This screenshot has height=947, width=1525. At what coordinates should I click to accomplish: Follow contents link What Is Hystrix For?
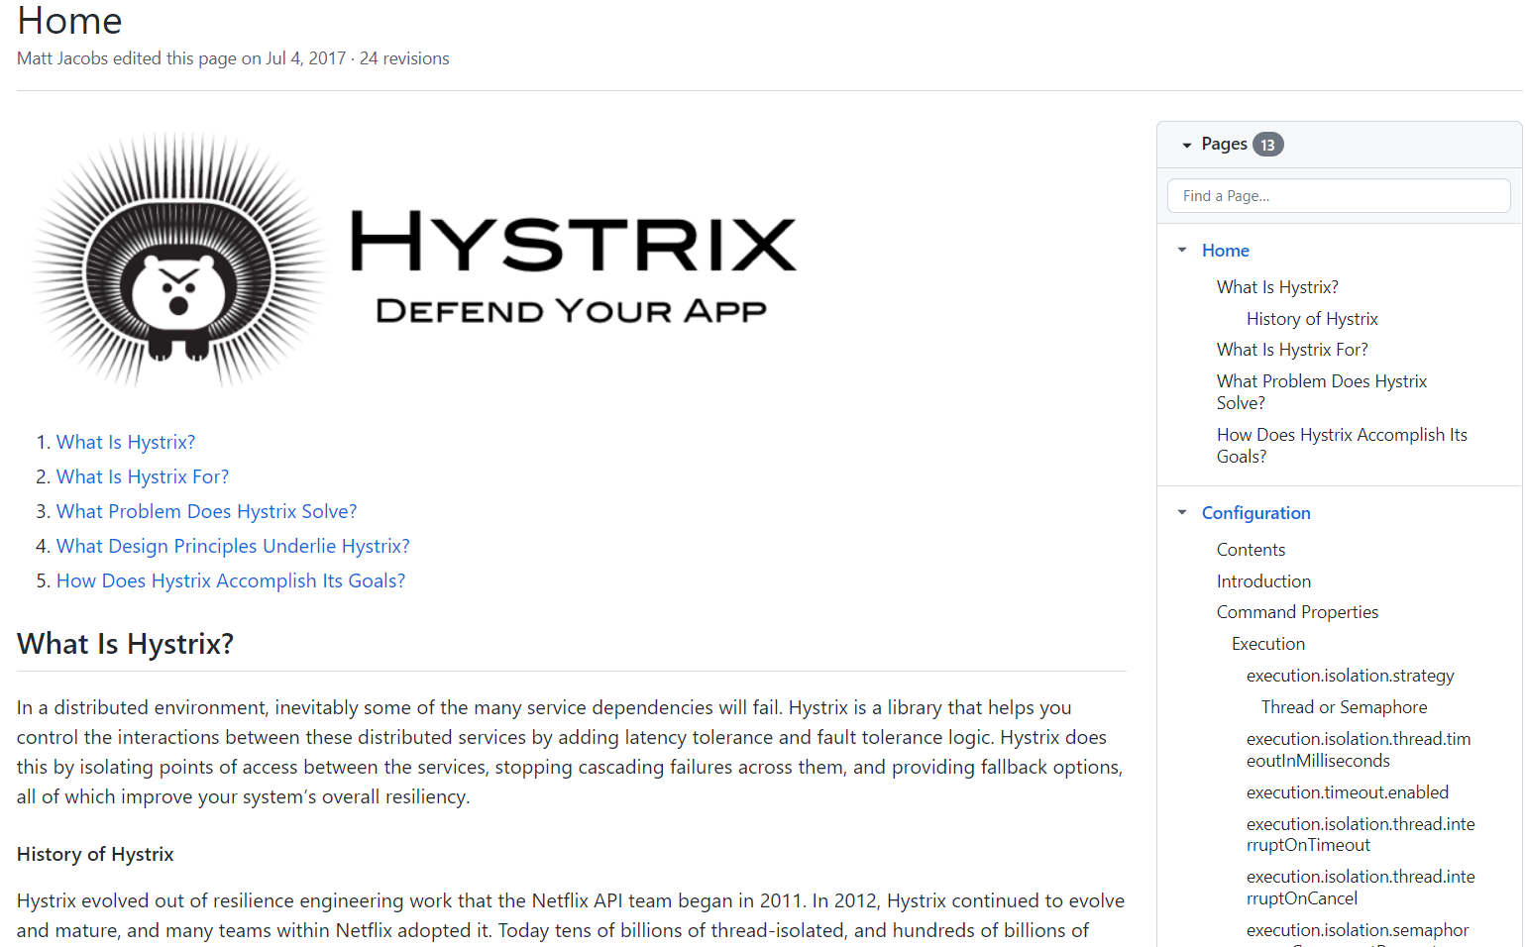143,476
